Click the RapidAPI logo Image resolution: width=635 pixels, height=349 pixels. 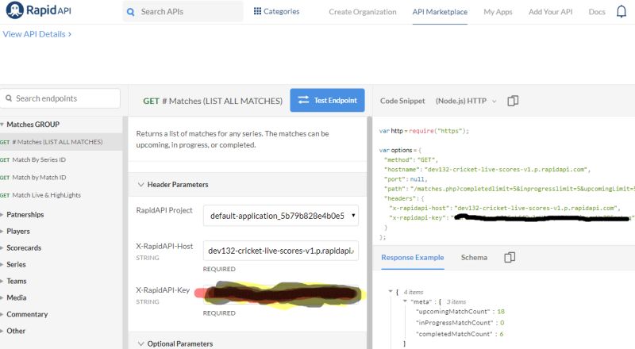39,10
